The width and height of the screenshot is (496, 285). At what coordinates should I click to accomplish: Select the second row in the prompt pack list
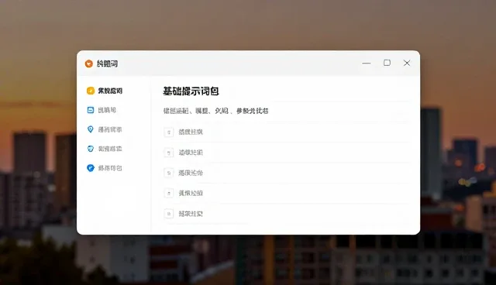pyautogui.click(x=287, y=153)
